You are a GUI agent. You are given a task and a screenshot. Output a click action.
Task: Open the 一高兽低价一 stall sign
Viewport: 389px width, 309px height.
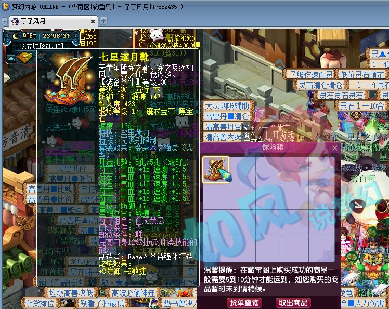(70, 168)
